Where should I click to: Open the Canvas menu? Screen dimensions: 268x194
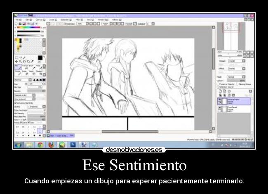(40, 20)
